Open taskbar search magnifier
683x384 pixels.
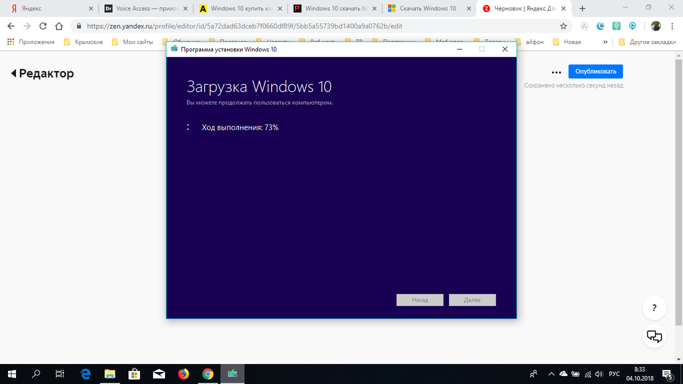[36, 374]
